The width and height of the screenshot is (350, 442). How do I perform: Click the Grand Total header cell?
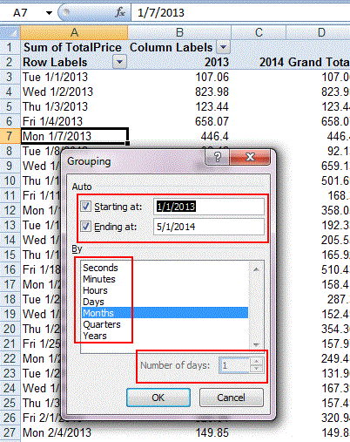click(319, 62)
